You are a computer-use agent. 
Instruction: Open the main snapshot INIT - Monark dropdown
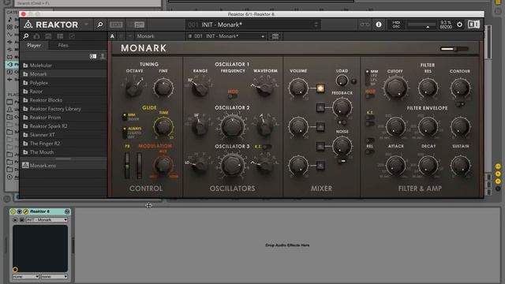(252, 24)
